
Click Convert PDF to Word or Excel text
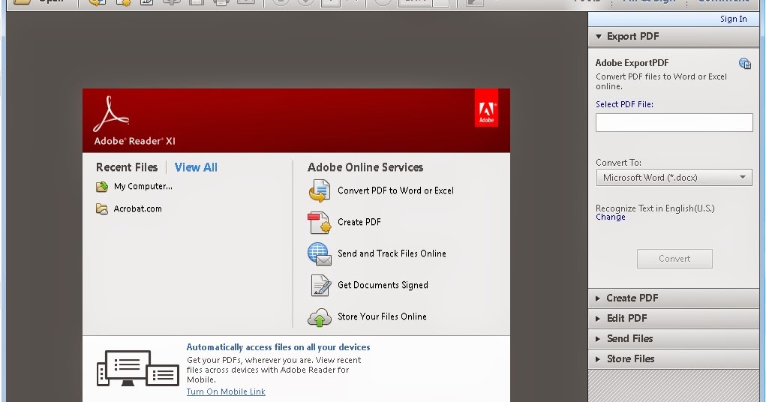pos(395,191)
